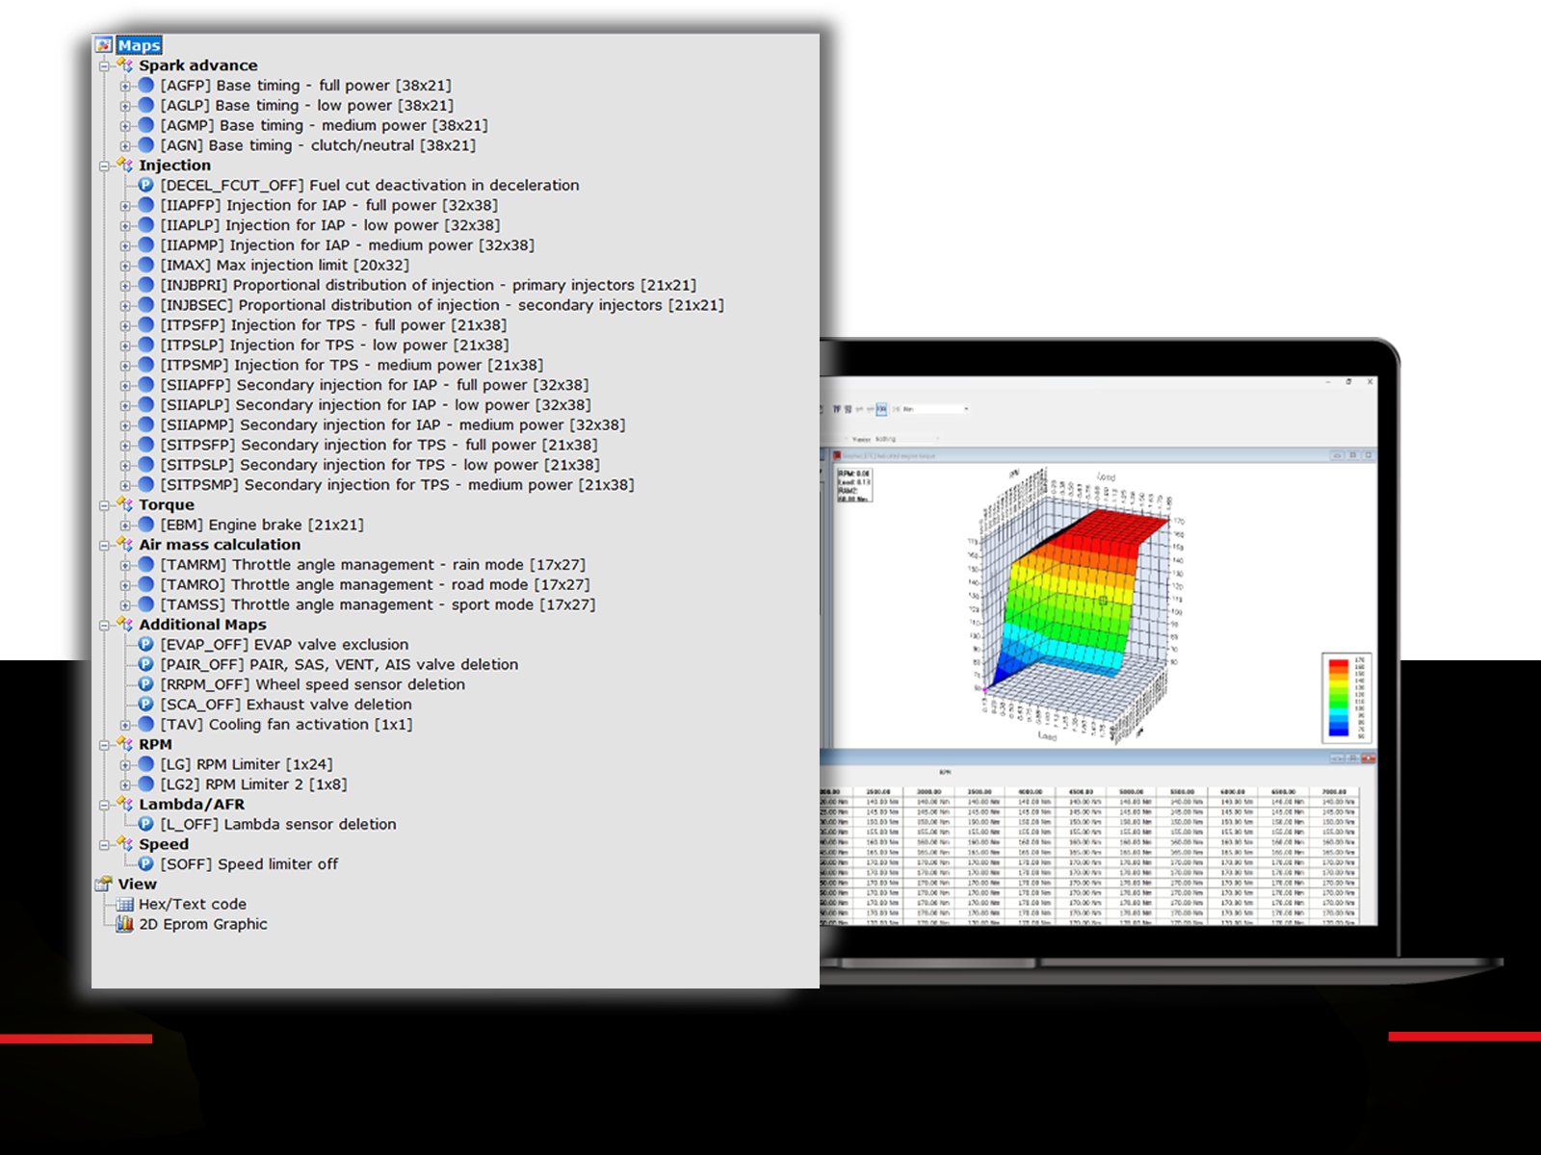Collapse the Additional Maps group
The image size is (1541, 1155).
click(x=104, y=626)
